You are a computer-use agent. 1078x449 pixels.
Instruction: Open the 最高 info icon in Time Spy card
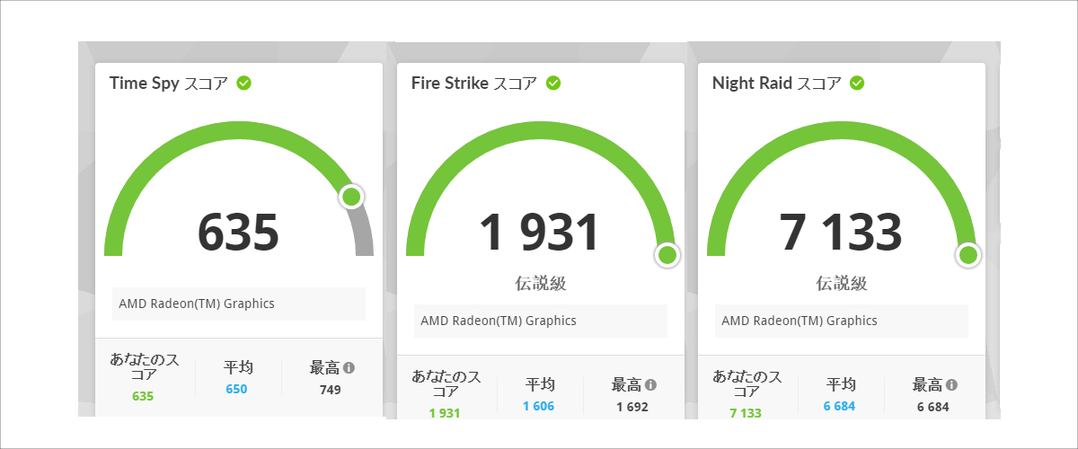[349, 368]
